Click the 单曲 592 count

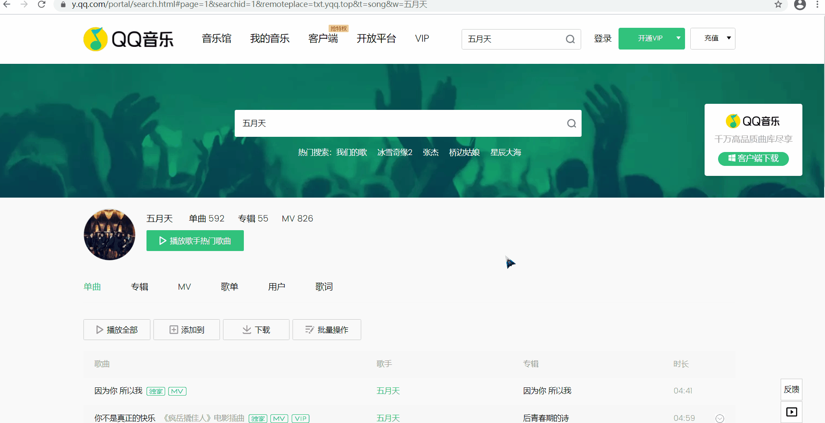tap(206, 218)
